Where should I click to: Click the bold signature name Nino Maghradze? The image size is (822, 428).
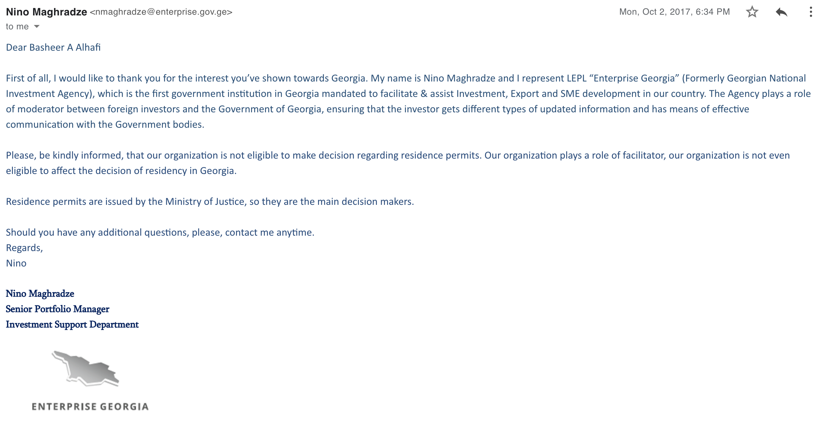click(x=40, y=294)
